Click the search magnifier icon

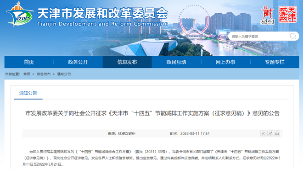[293, 36]
